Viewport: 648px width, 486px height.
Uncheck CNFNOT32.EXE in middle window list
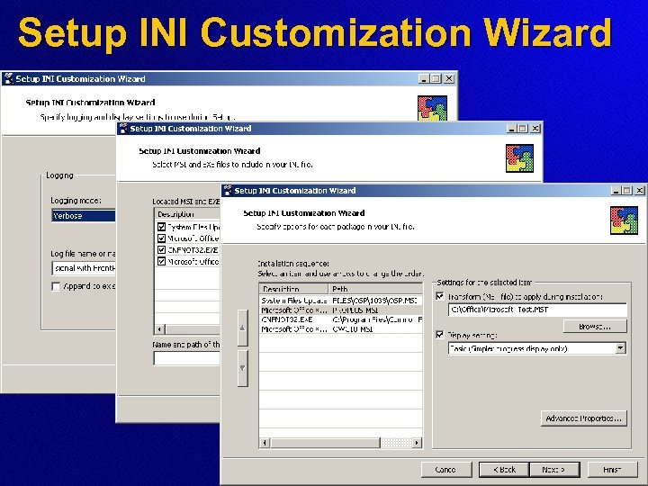pyautogui.click(x=161, y=249)
